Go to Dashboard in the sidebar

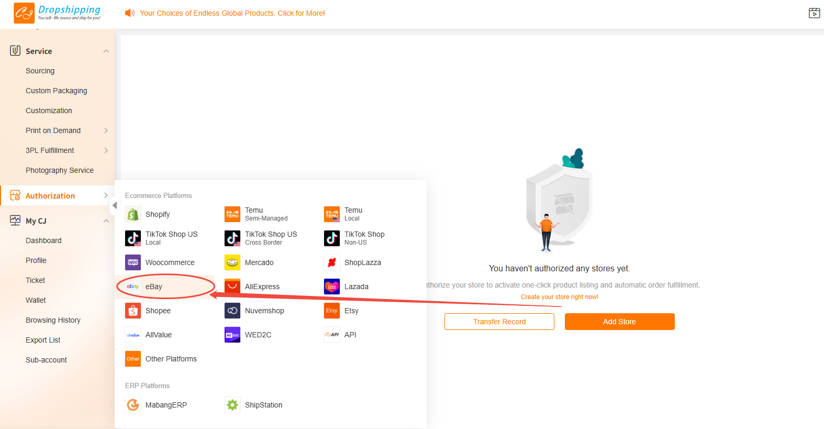[43, 240]
